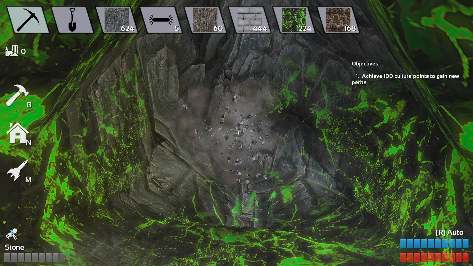473x266 pixels.
Task: Select the light stick item with 5
Action: pos(161,20)
